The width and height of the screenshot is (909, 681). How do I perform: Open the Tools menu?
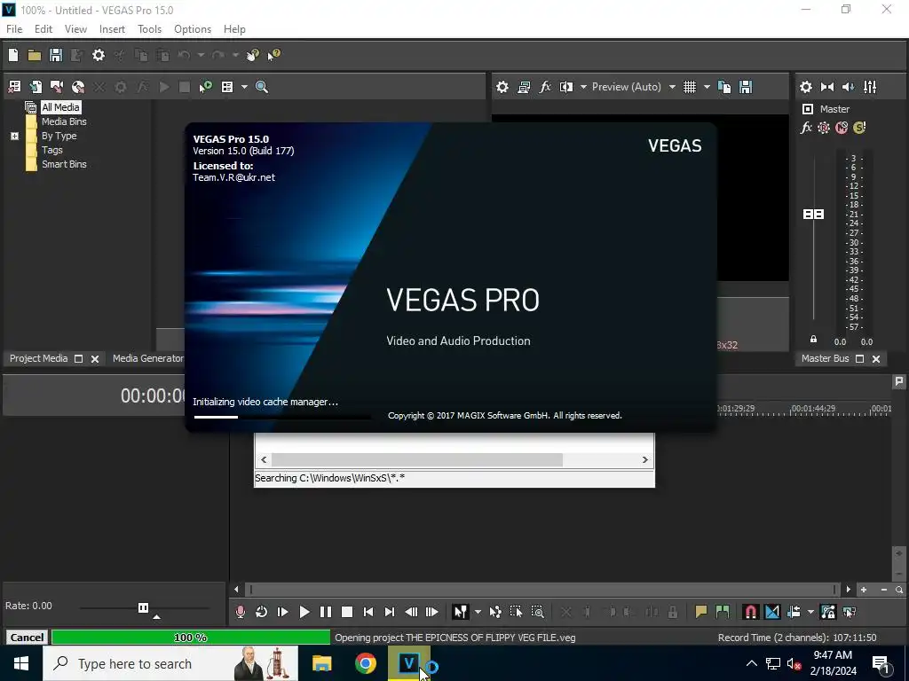149,29
